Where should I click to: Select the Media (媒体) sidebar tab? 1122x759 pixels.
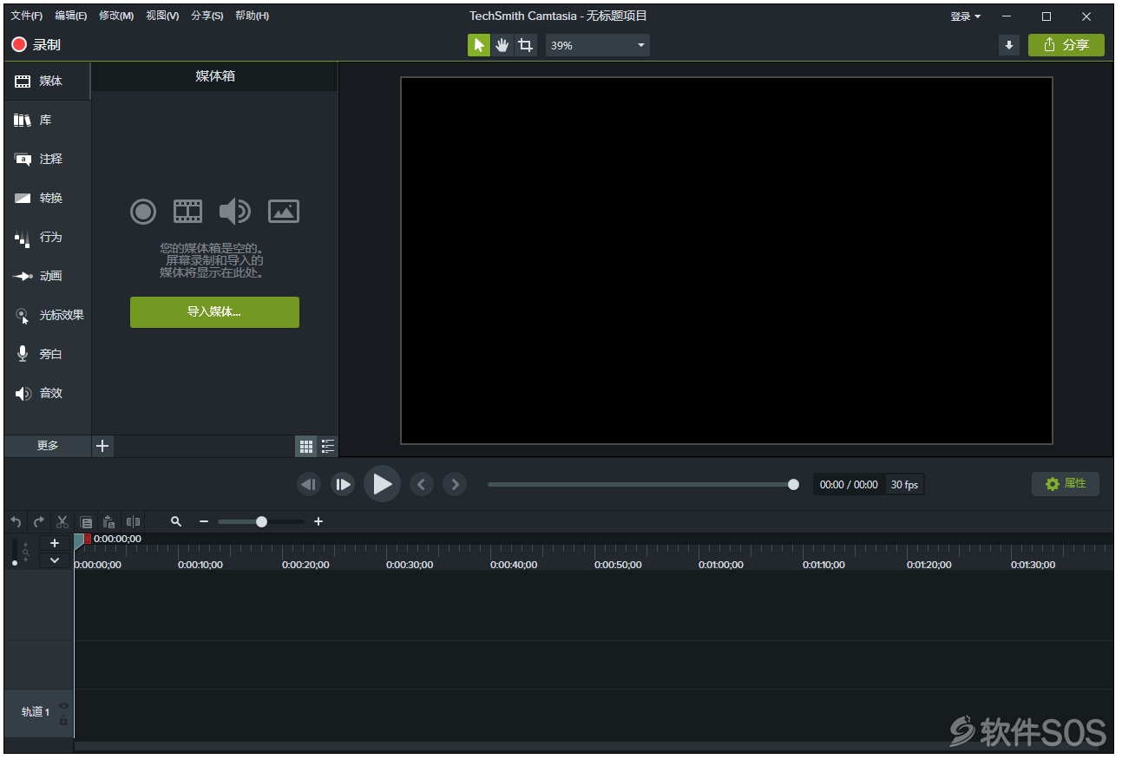click(x=47, y=81)
